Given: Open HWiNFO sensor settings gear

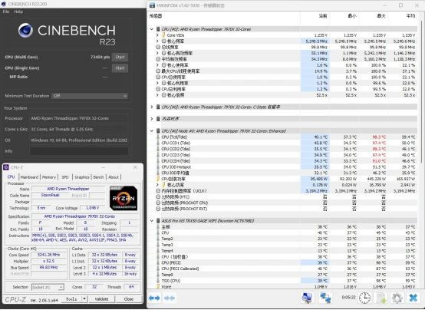Looking at the screenshot, I should (397, 298).
